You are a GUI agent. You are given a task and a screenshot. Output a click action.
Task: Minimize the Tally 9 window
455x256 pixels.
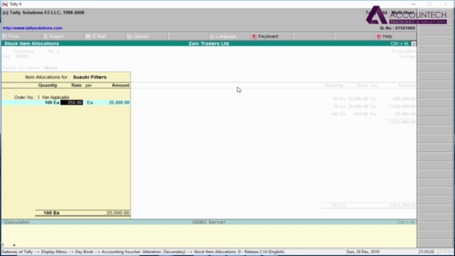coord(413,4)
